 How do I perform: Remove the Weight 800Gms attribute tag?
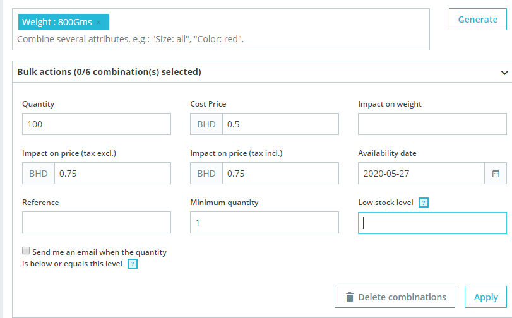tap(98, 23)
